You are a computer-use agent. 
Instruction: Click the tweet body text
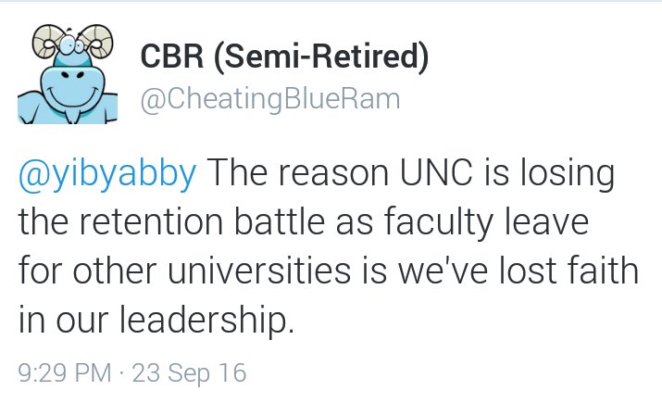(324, 247)
